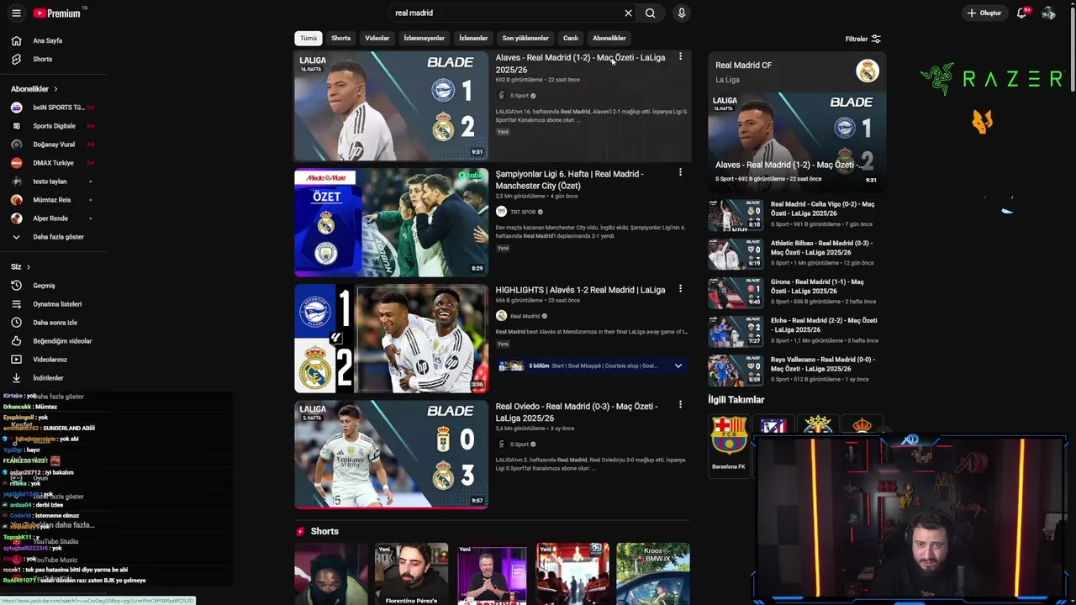This screenshot has width=1076, height=605.
Task: Expand the 5 bölüm chapters dropdown
Action: [678, 366]
